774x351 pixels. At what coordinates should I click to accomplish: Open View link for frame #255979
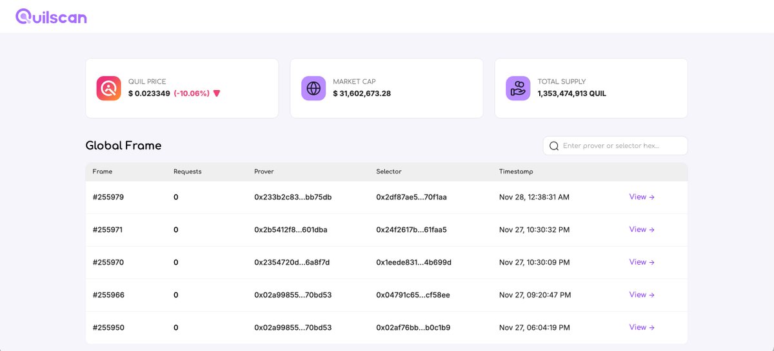coord(642,197)
